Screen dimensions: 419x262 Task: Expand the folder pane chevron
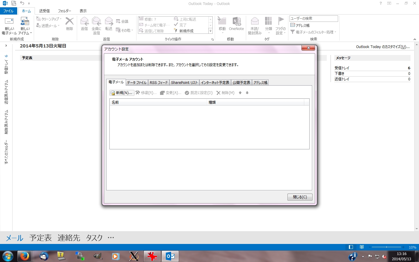tap(6, 45)
